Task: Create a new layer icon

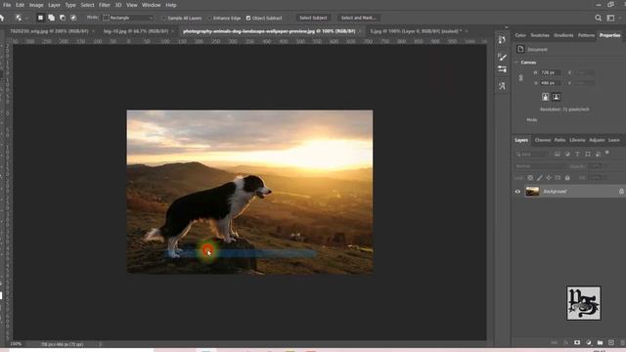Action: [611, 342]
